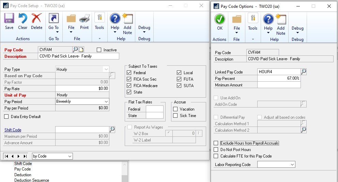This screenshot has height=182, width=338.
Task: Uncheck FICA Medicare tax
Action: click(129, 86)
